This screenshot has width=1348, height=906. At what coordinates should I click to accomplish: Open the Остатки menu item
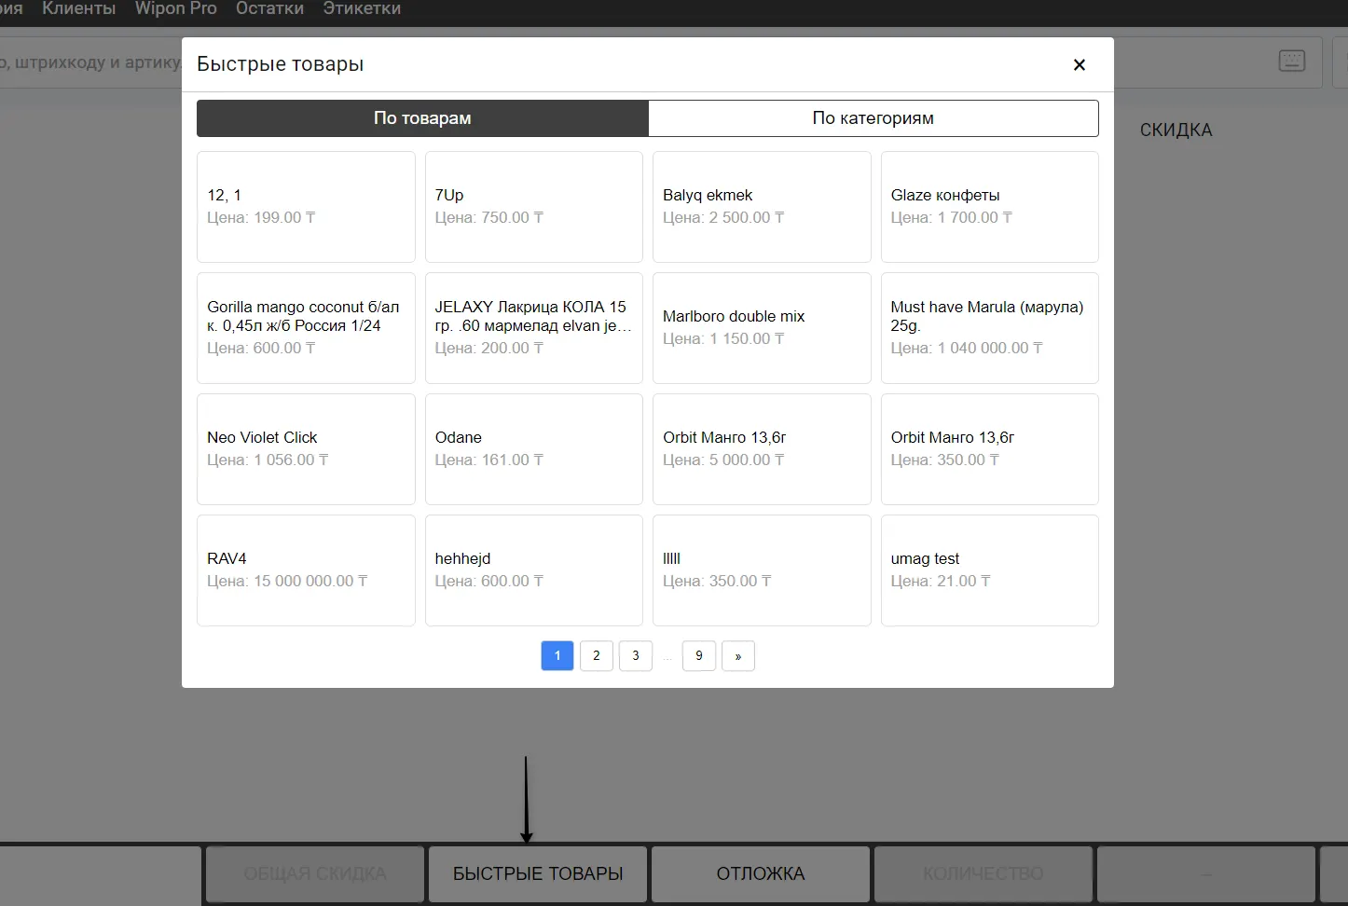point(269,9)
